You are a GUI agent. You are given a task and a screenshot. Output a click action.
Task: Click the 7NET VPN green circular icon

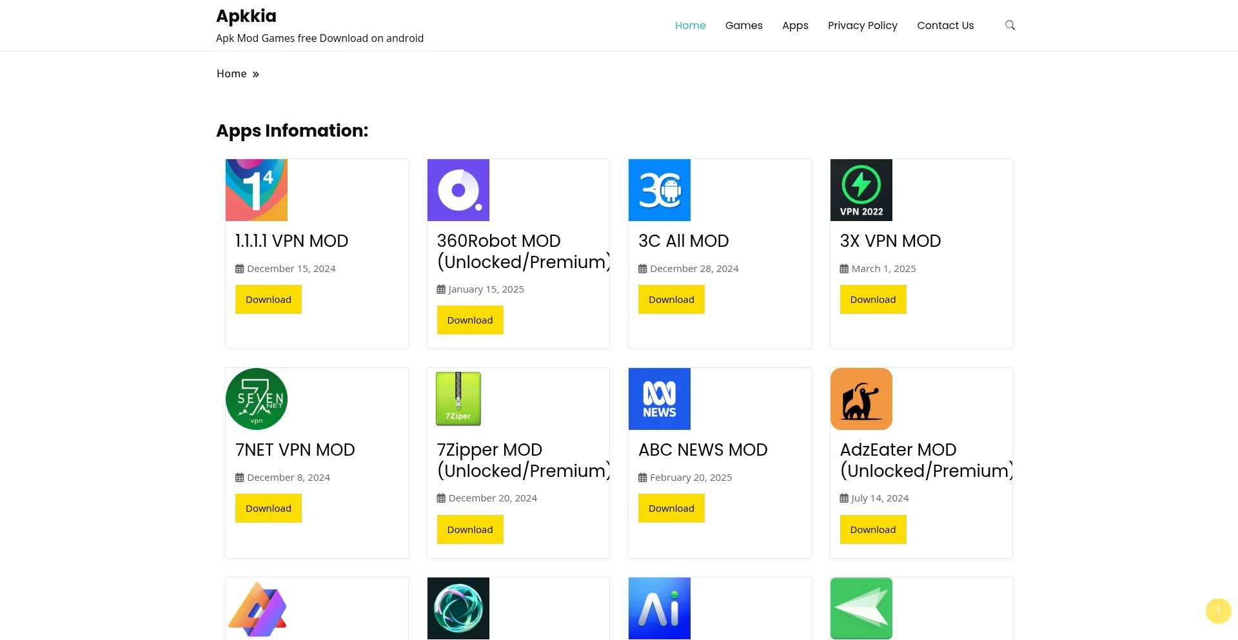point(257,399)
